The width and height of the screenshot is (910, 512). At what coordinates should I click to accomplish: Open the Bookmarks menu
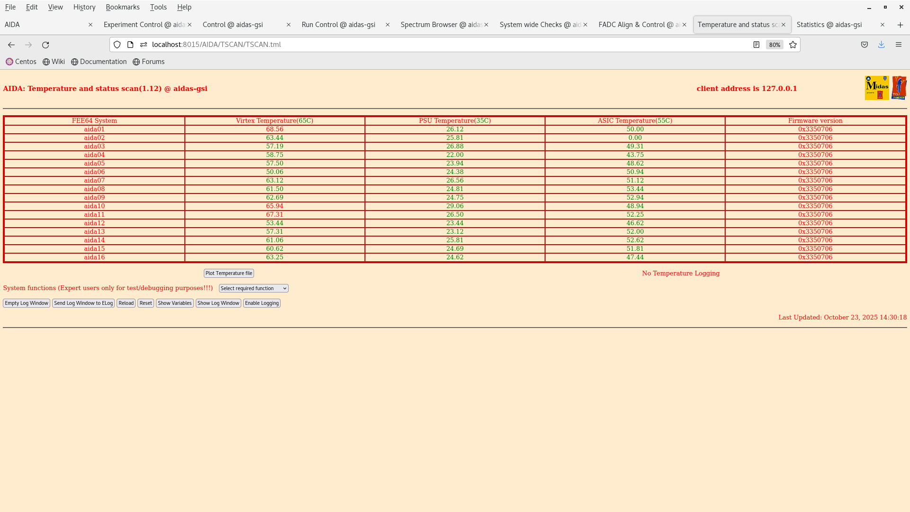123,7
